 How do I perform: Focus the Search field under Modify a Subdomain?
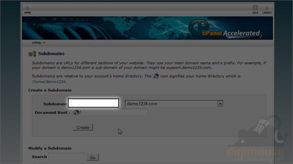67,156
